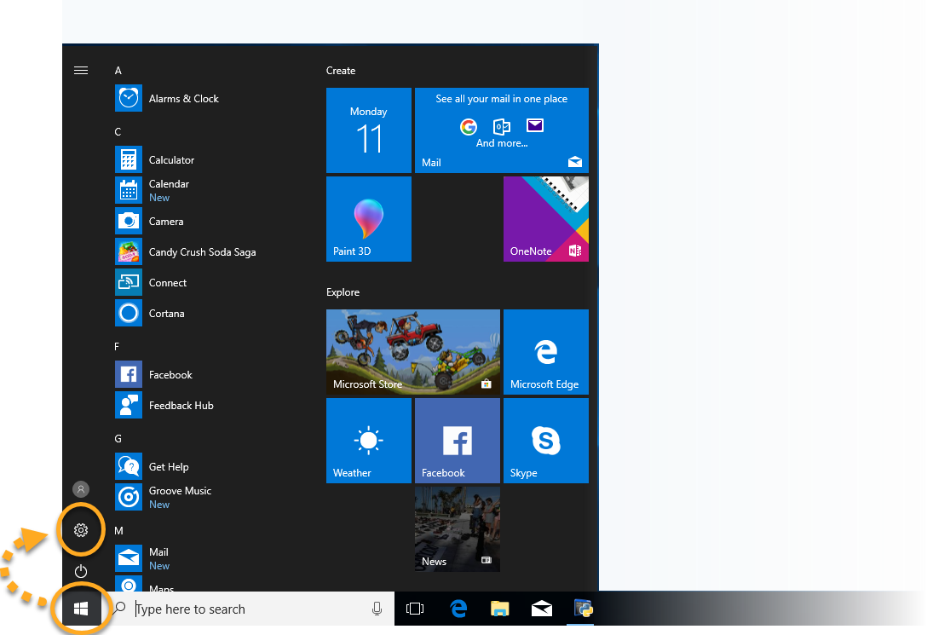This screenshot has width=927, height=635.
Task: Click letter M section header
Action: pyautogui.click(x=118, y=531)
